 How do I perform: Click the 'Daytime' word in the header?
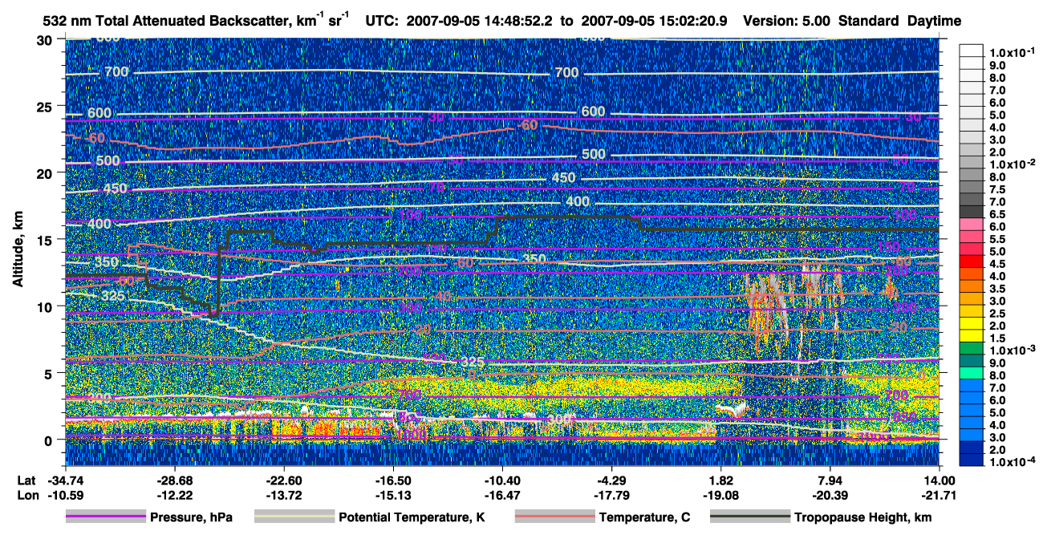tap(935, 21)
